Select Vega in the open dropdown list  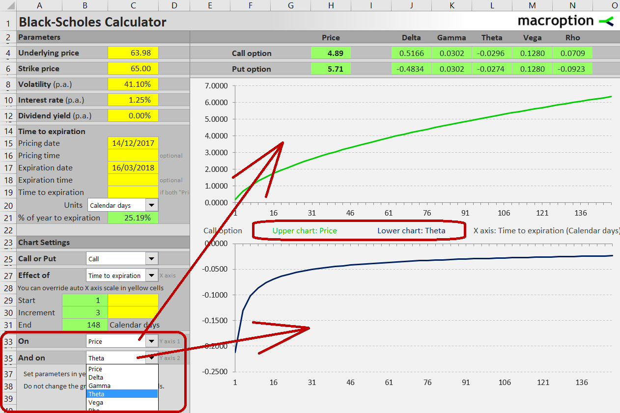point(122,402)
